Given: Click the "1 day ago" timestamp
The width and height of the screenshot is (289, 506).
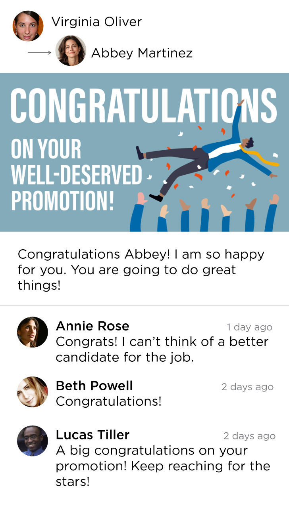Looking at the screenshot, I should (249, 327).
